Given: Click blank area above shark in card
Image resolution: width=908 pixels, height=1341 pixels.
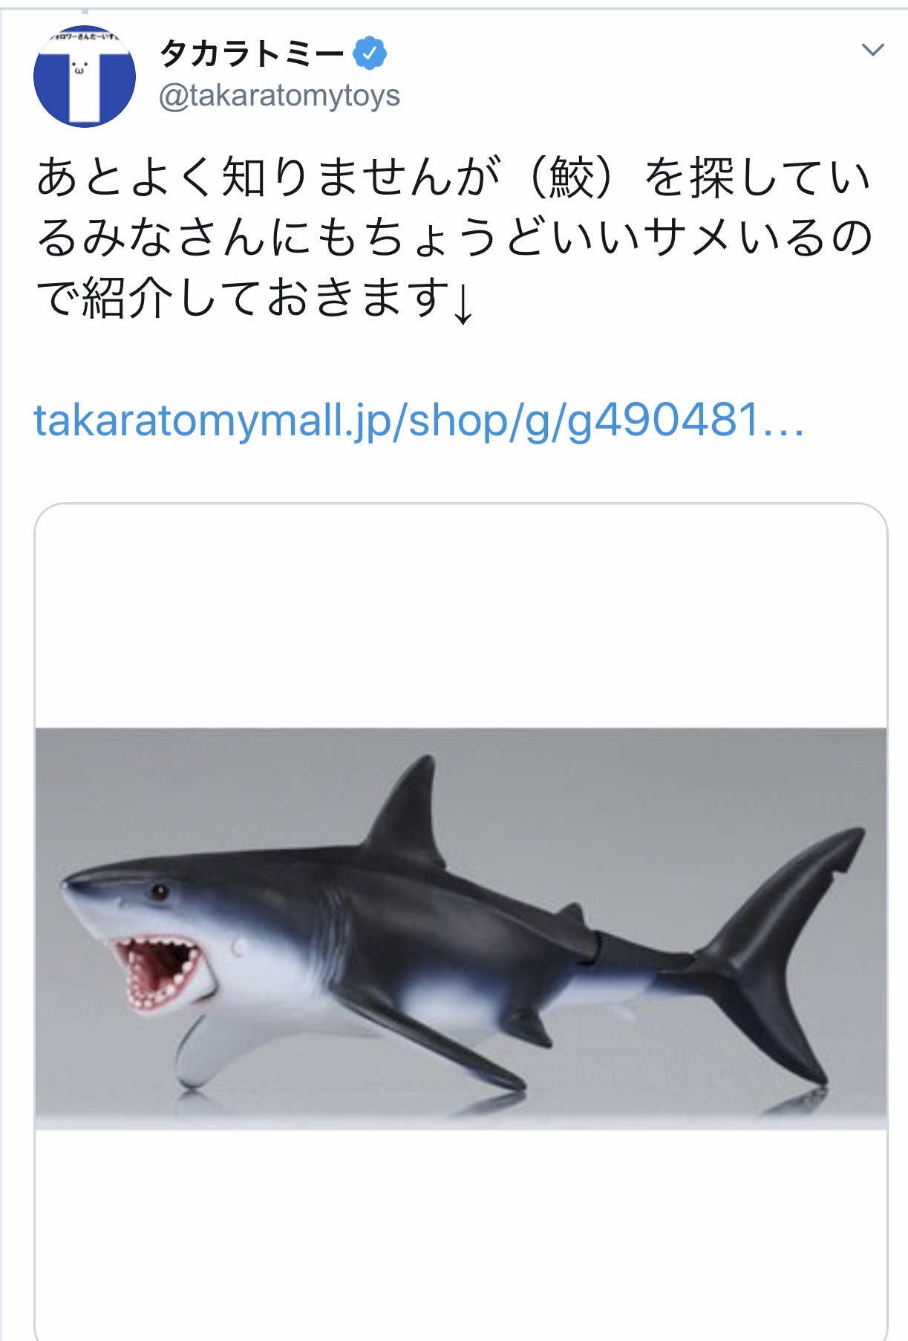Looking at the screenshot, I should click(x=461, y=617).
